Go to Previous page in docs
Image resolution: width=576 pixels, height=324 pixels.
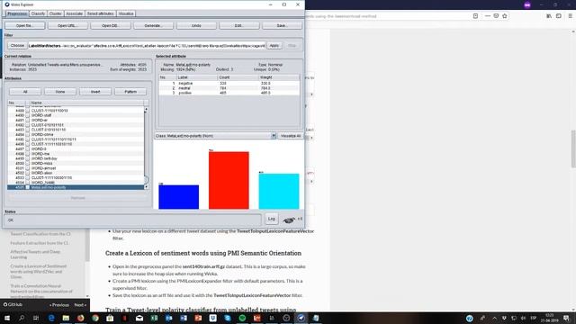point(59,305)
